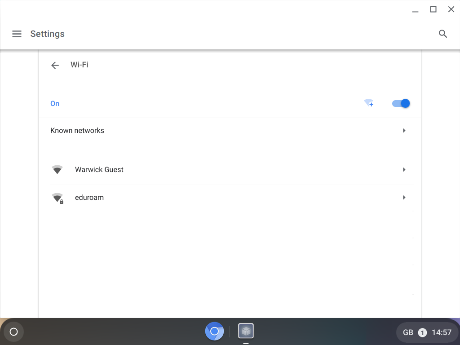Go back using the Wi-Fi back arrow
Image resolution: width=460 pixels, height=345 pixels.
pyautogui.click(x=55, y=65)
